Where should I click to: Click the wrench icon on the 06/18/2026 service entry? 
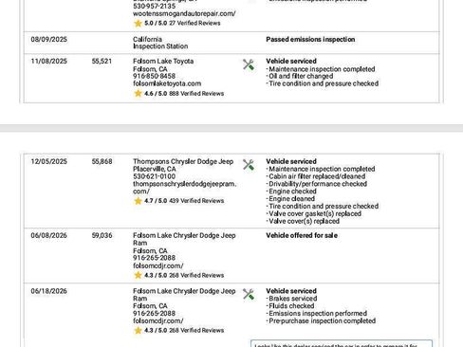pos(249,294)
